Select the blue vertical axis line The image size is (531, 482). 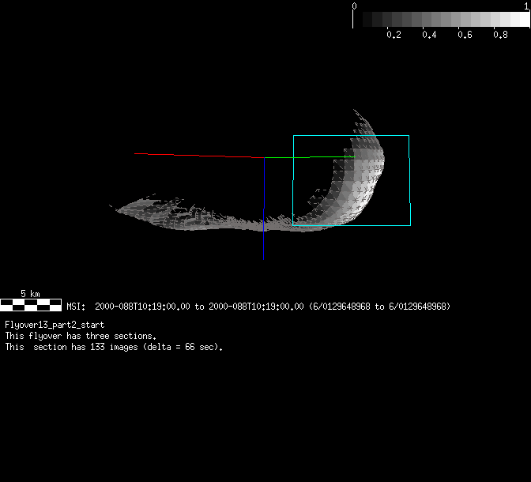(264, 183)
